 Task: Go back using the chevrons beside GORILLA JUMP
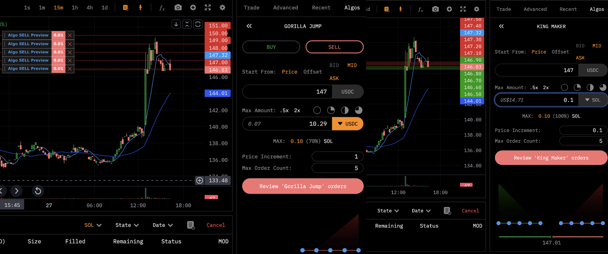249,26
